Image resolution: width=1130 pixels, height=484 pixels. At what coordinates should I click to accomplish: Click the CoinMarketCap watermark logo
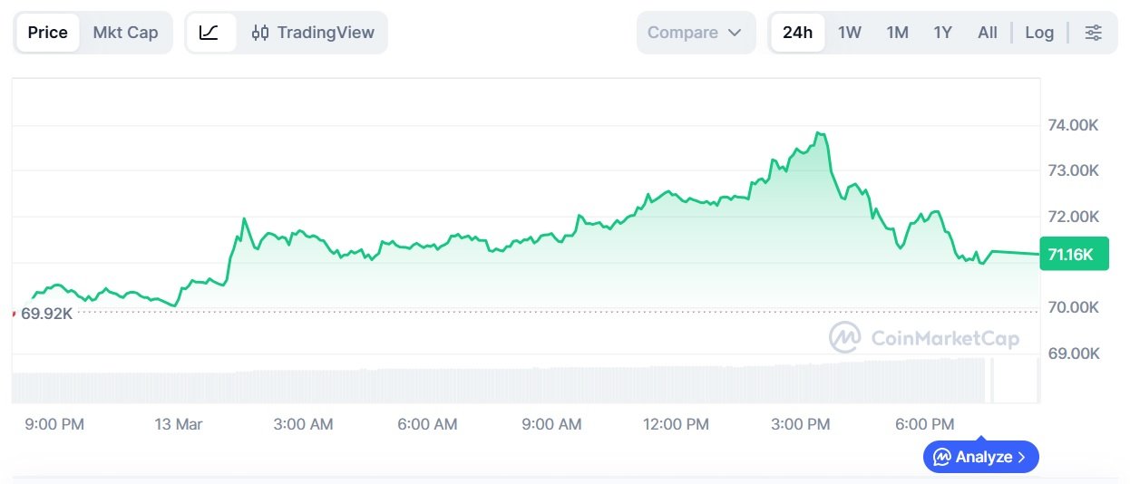[845, 338]
